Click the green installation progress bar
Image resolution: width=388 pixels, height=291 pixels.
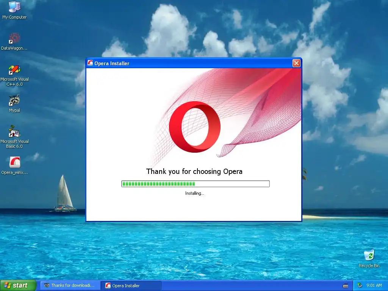point(196,184)
